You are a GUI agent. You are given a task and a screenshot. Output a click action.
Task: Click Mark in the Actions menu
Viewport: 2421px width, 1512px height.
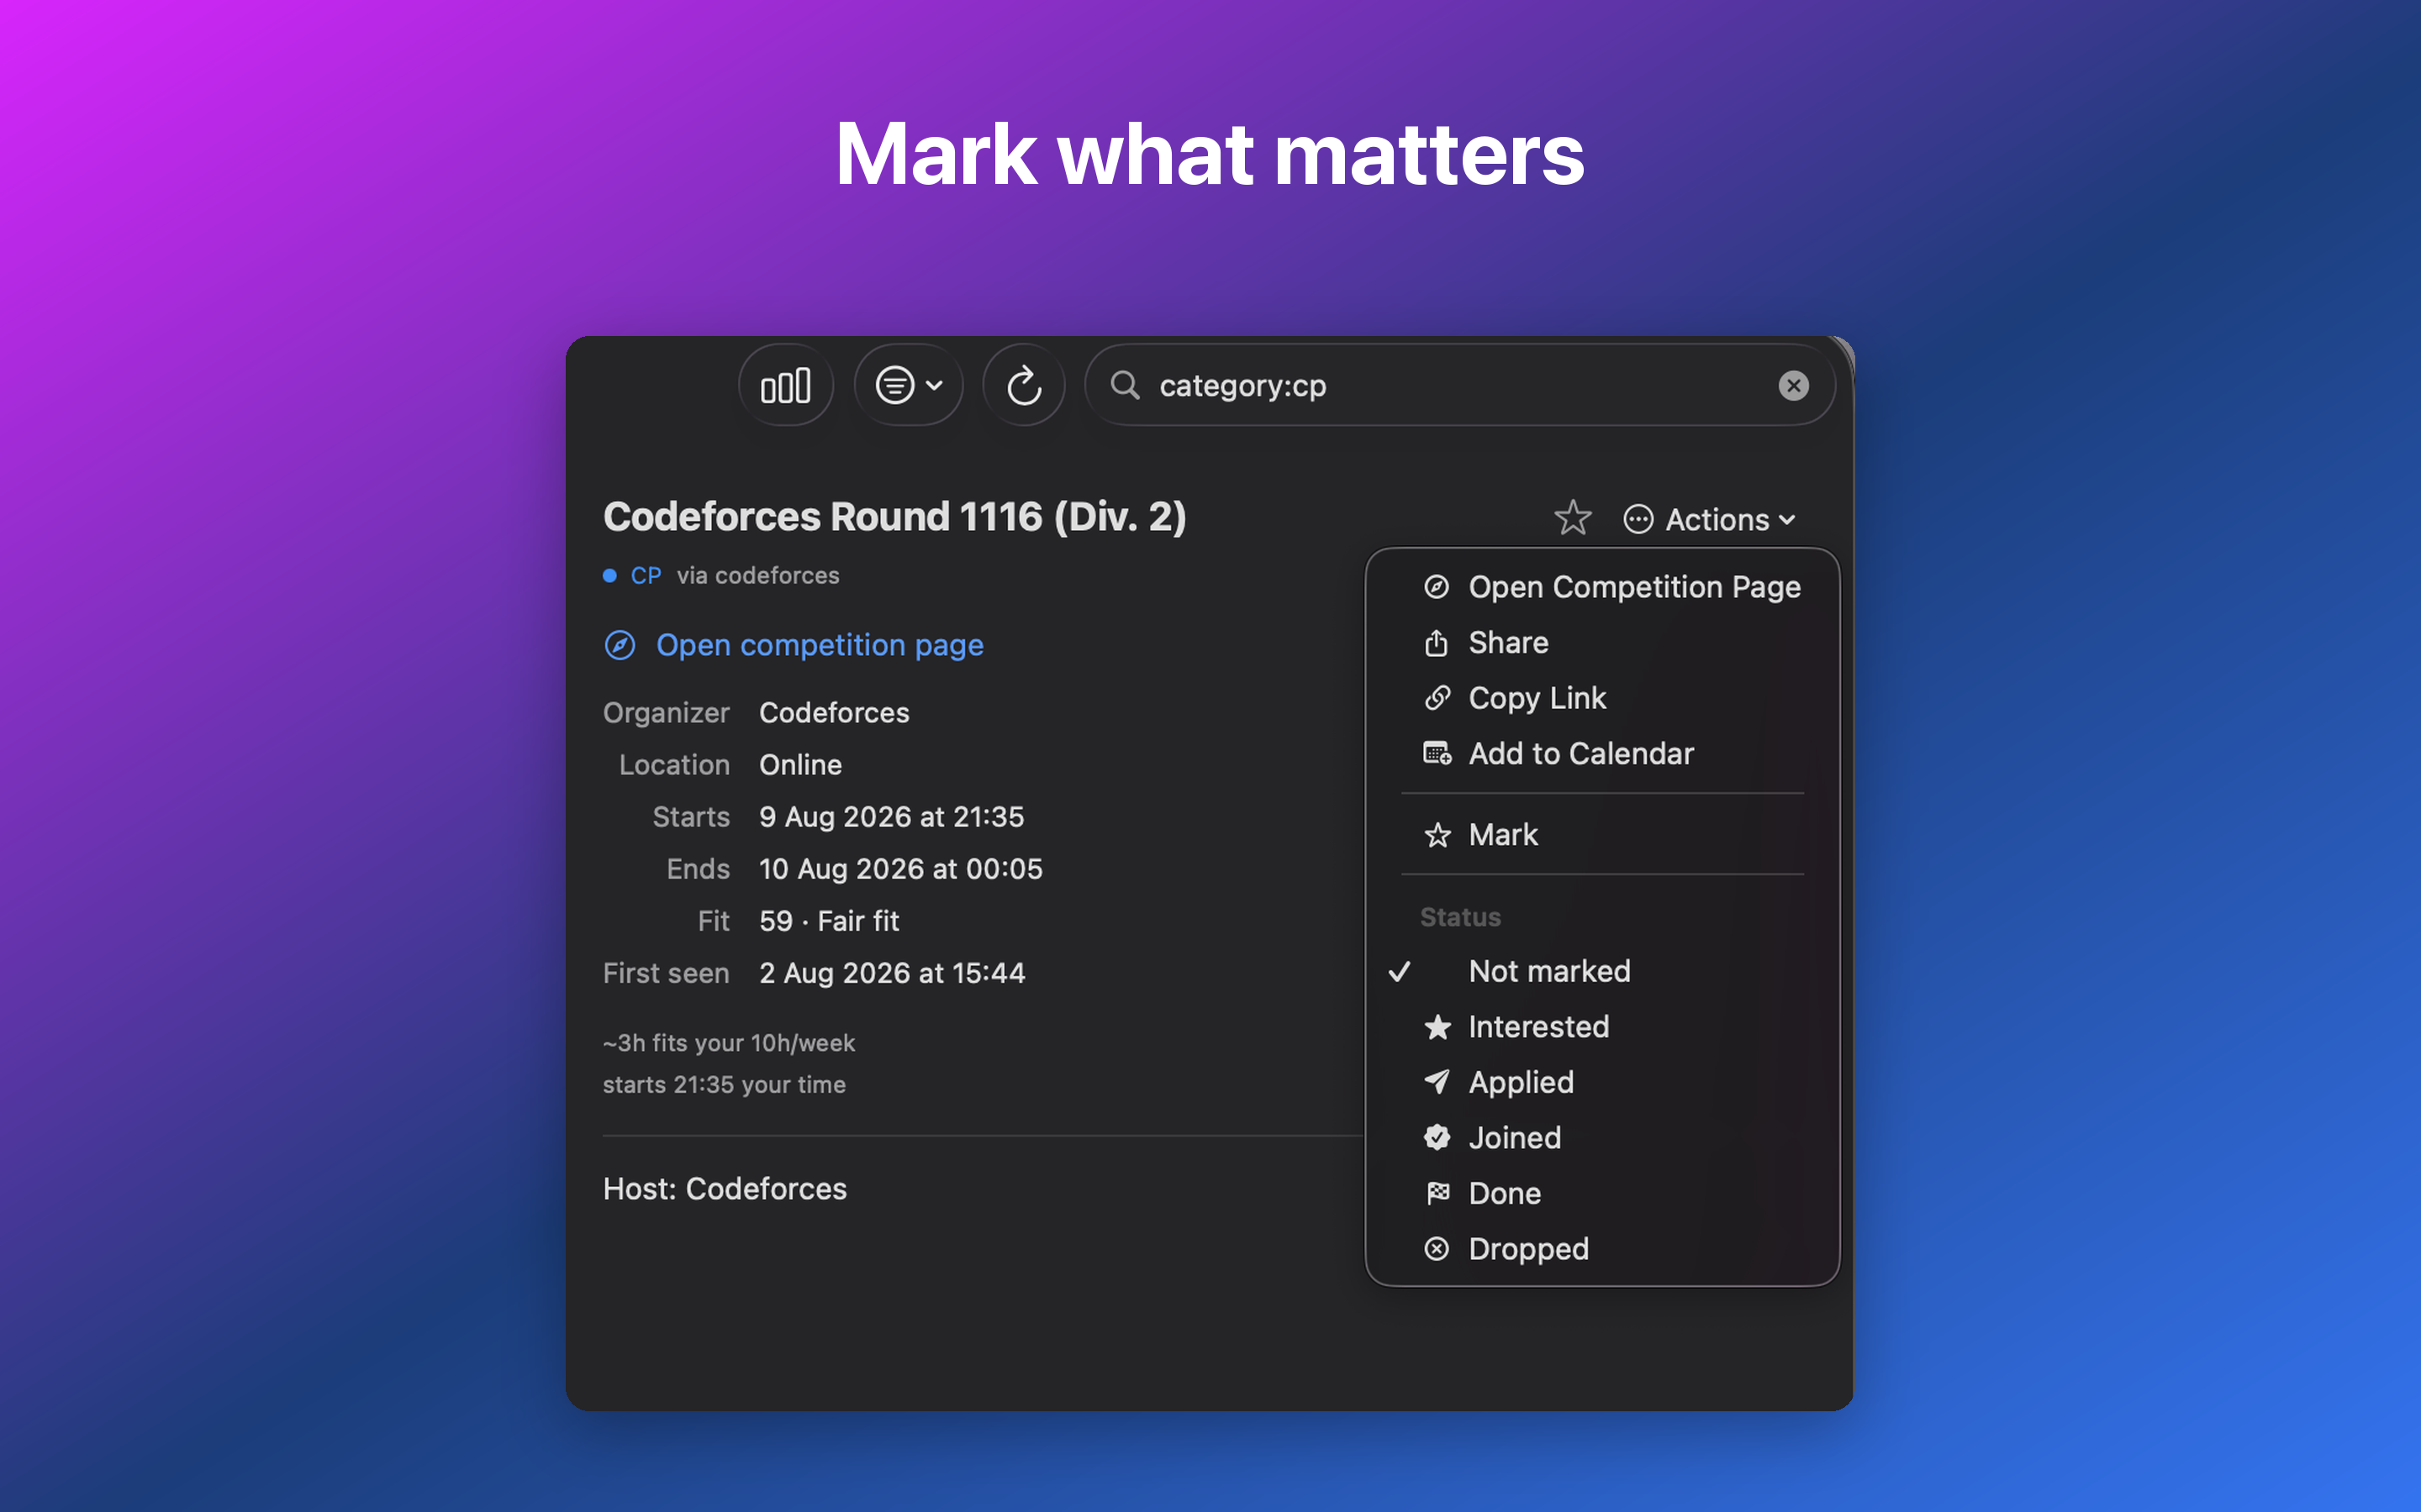(1603, 835)
